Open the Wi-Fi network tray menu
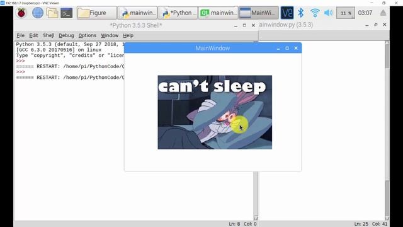The height and width of the screenshot is (227, 403). (315, 13)
